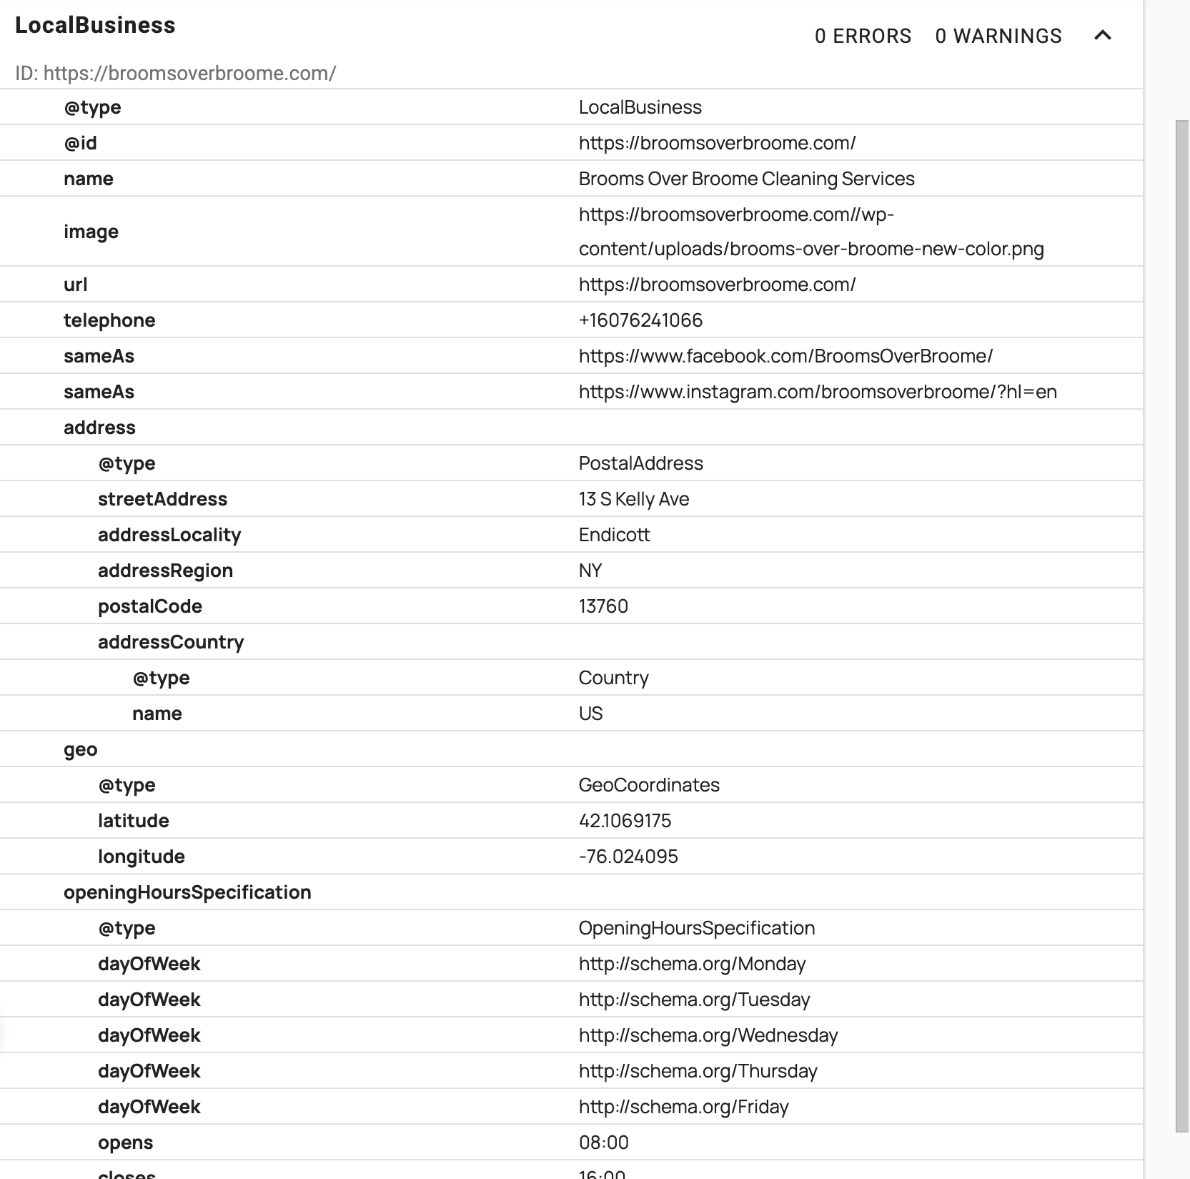
Task: Click the postalCode property label
Action: pos(150,606)
